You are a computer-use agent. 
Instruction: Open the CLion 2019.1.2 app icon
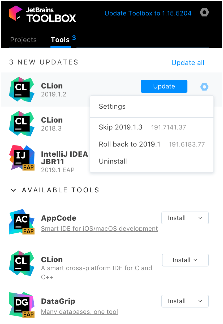(x=22, y=90)
